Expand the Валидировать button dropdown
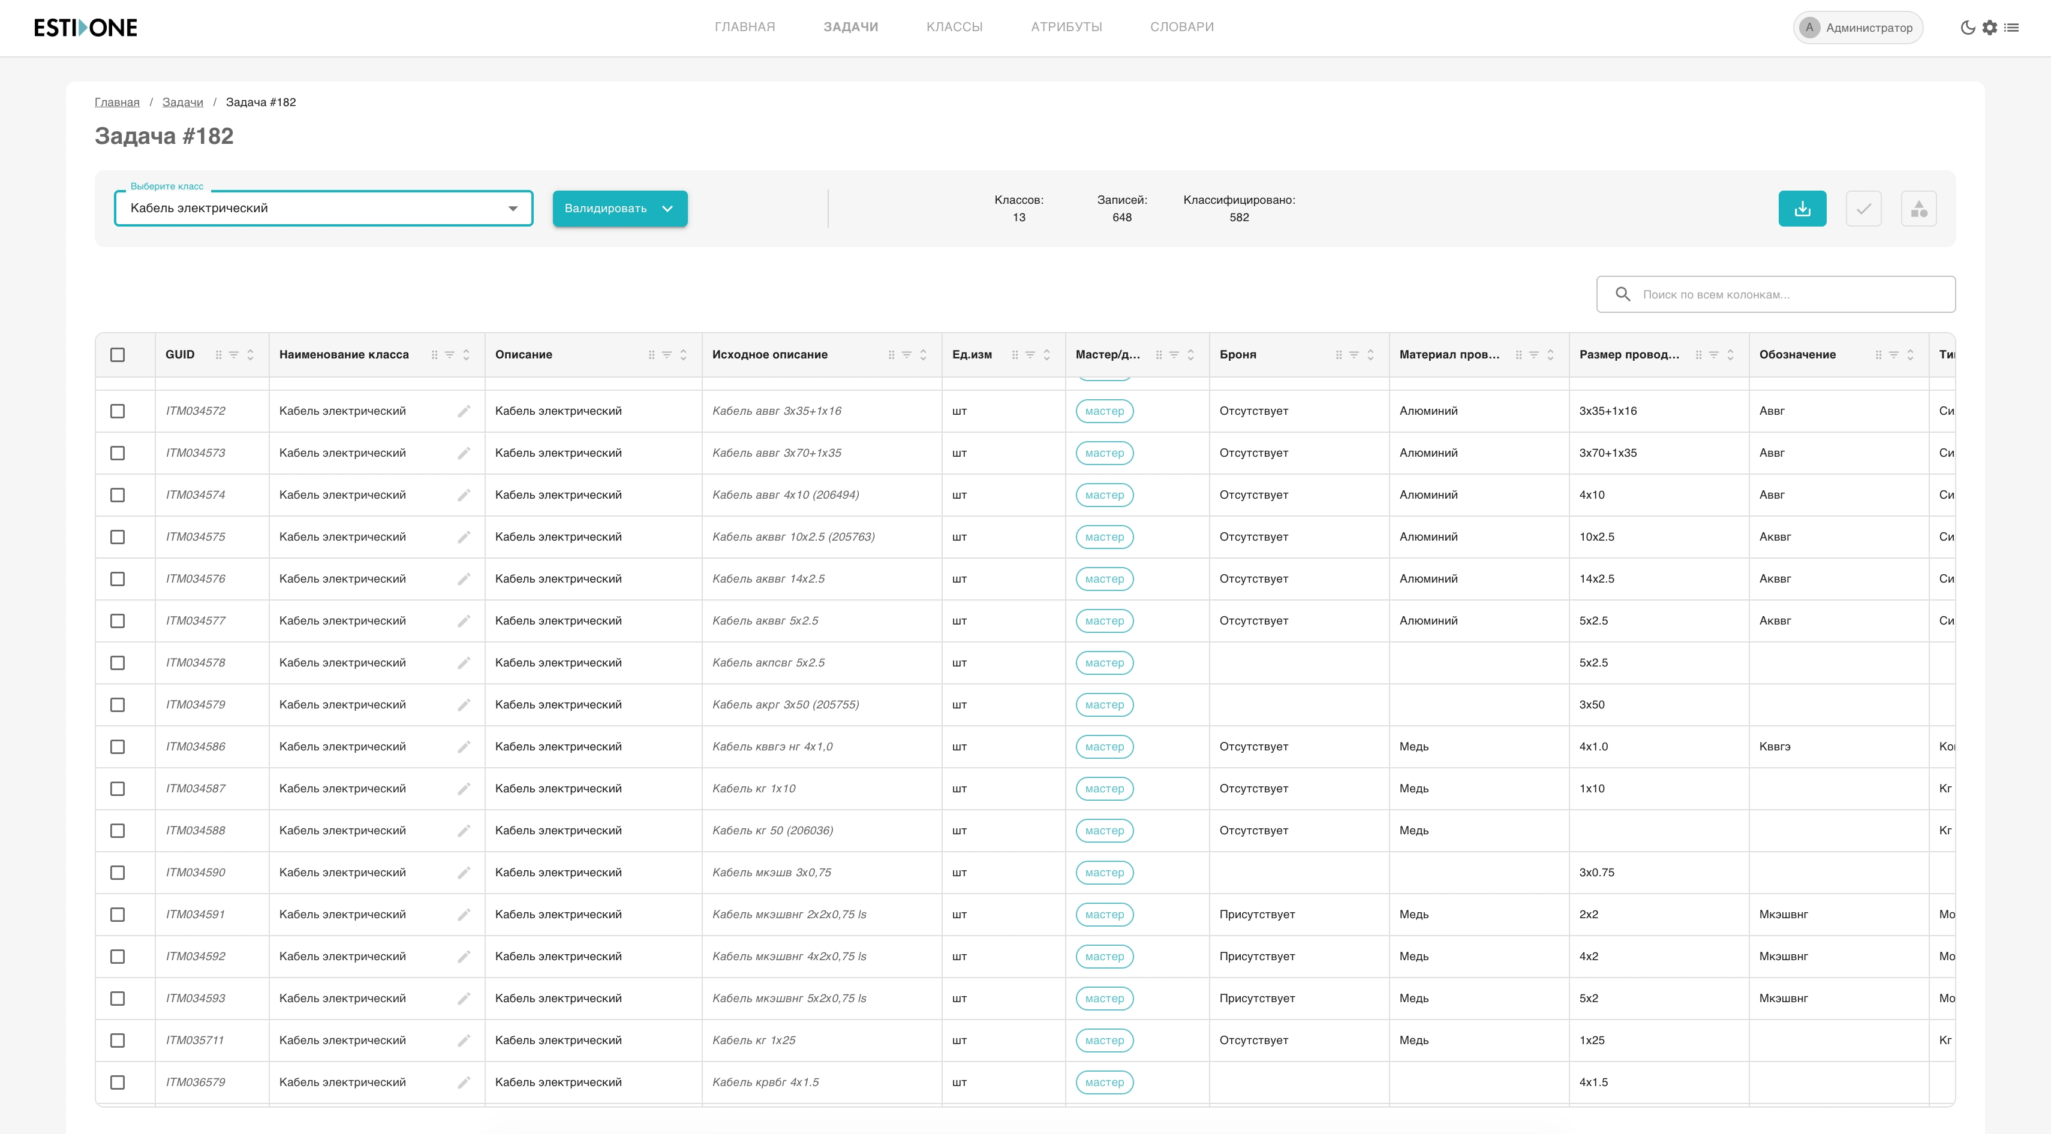The width and height of the screenshot is (2051, 1134). coord(667,209)
